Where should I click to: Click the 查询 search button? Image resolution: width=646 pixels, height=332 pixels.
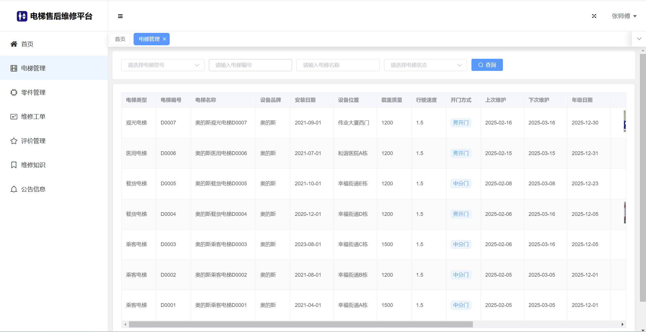tap(487, 65)
